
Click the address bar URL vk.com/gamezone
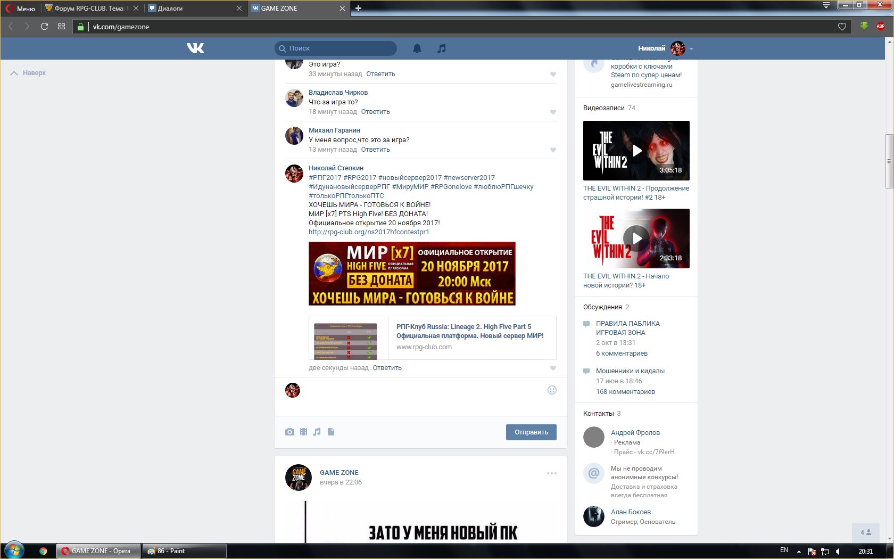tap(121, 27)
